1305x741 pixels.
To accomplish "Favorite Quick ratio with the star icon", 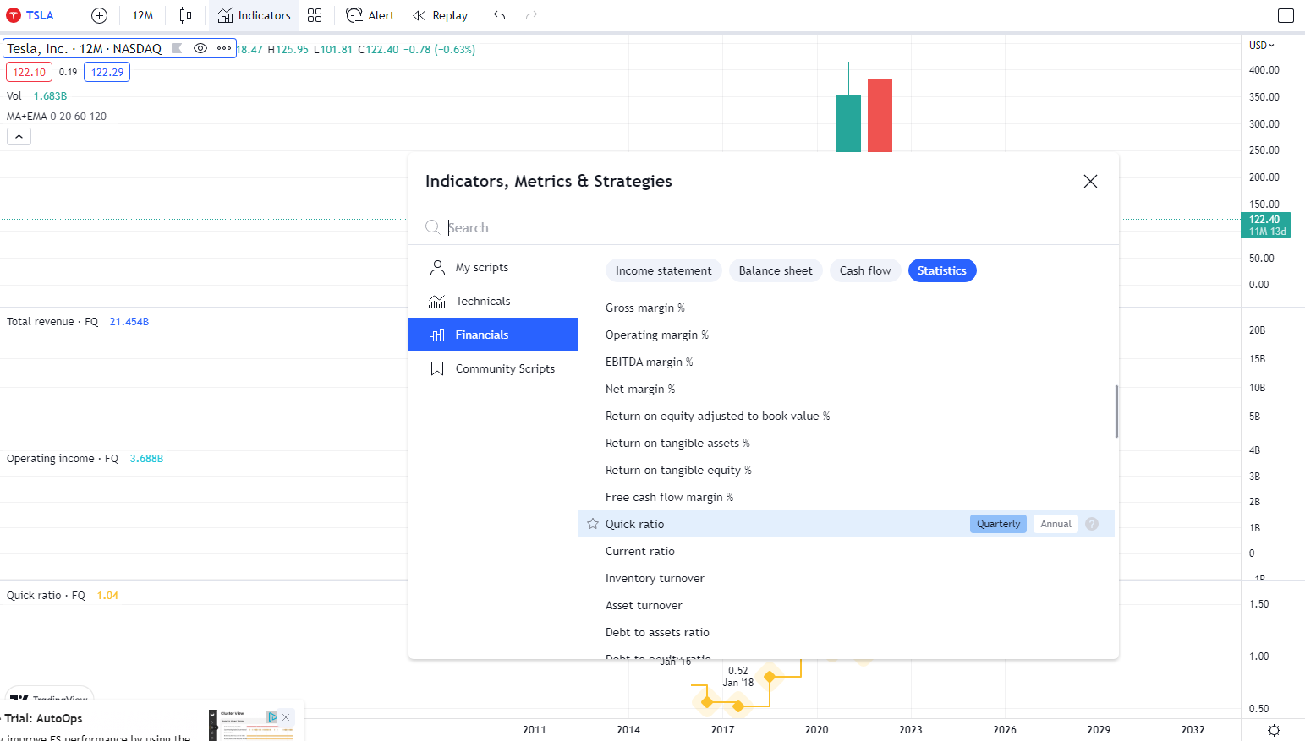I will [593, 524].
